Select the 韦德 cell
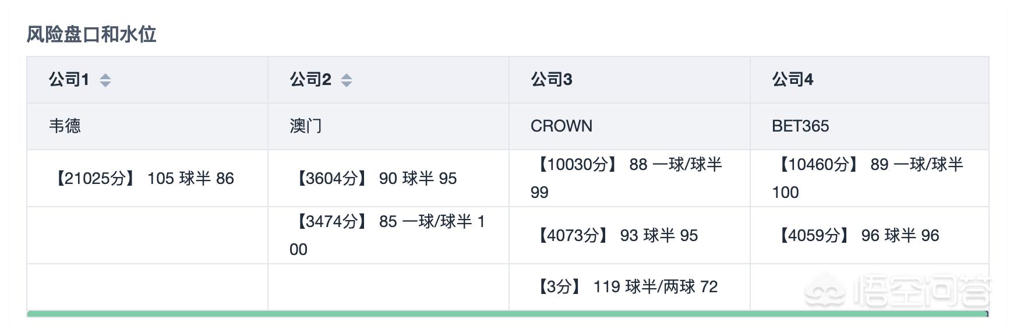1010x326 pixels. pos(147,126)
